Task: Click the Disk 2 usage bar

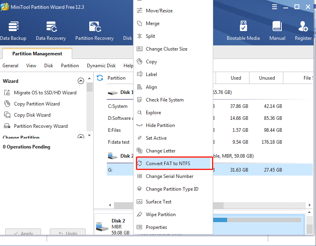Action: (x=257, y=220)
